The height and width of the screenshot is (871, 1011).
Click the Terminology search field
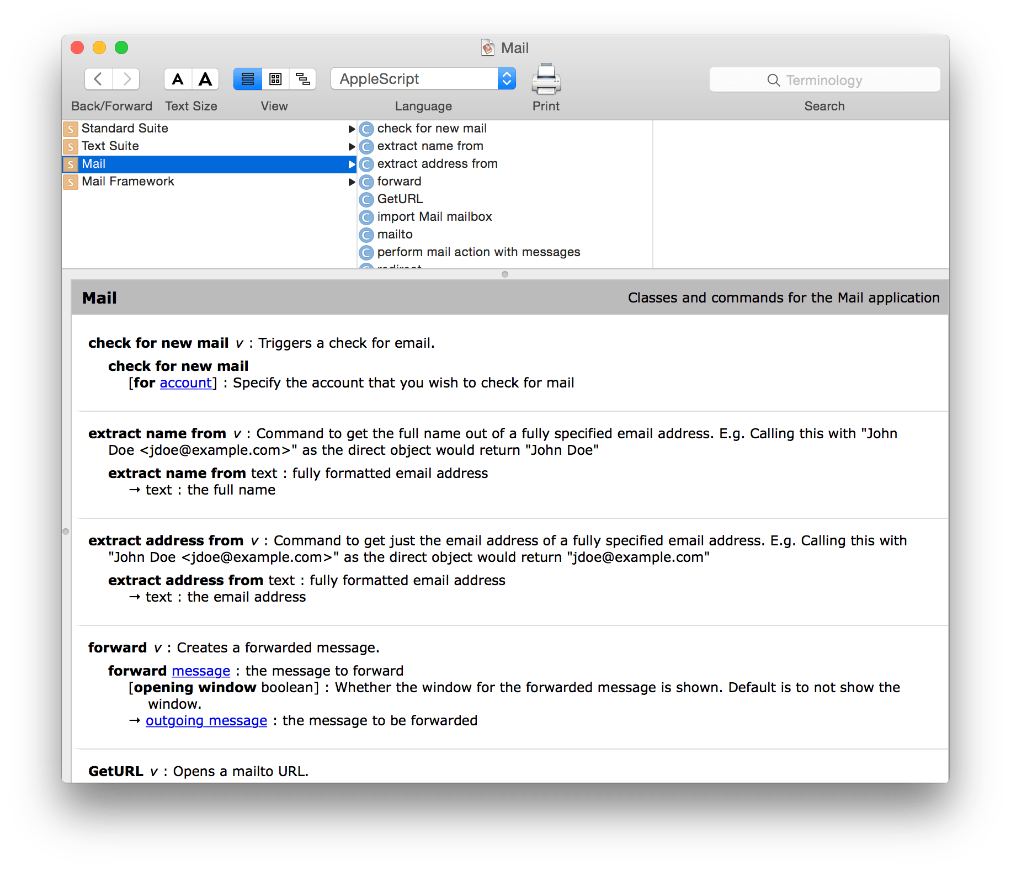pos(824,80)
